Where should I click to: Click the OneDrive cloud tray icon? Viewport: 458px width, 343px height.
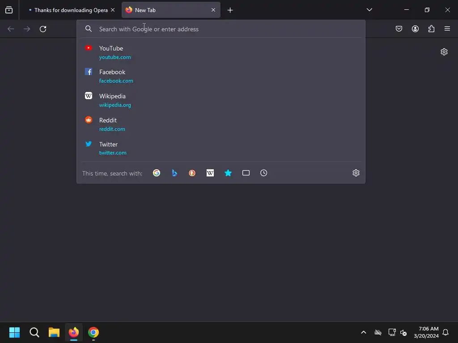pos(378,332)
